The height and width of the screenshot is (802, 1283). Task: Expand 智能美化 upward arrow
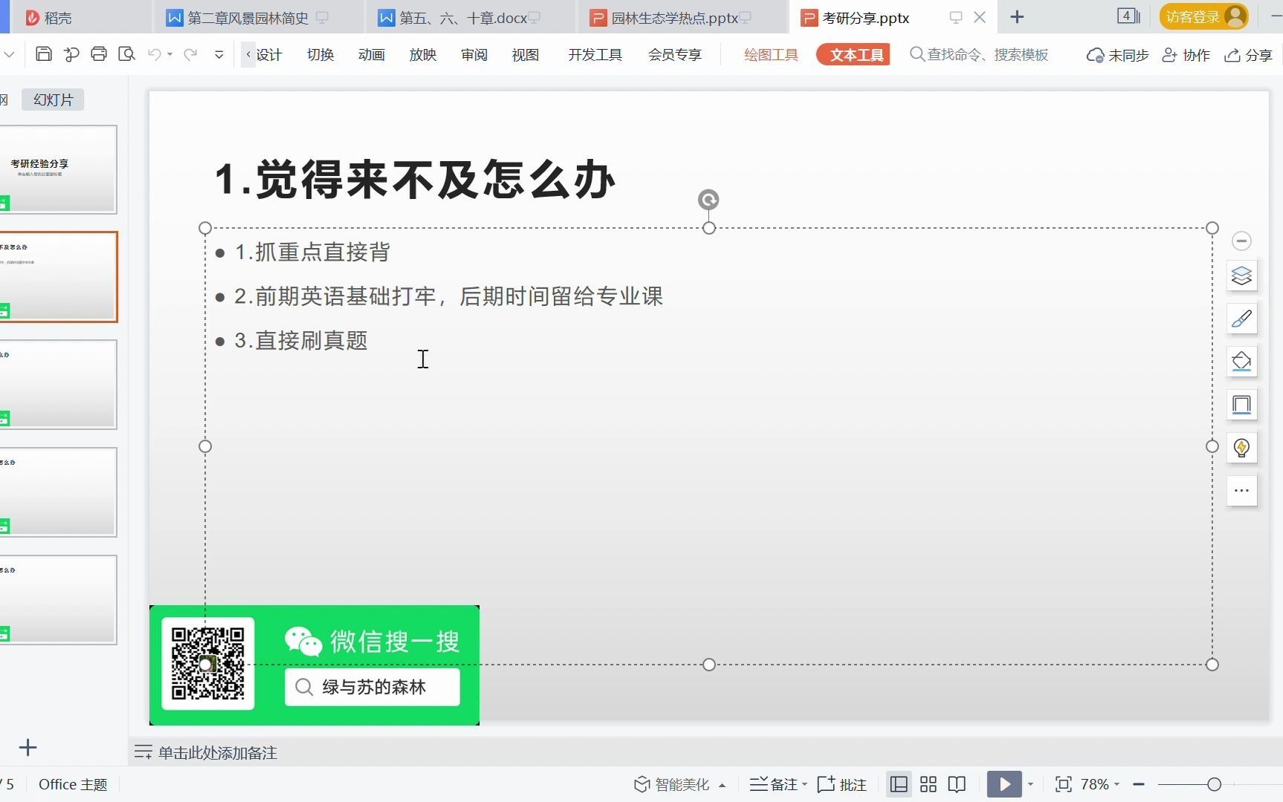pyautogui.click(x=722, y=785)
